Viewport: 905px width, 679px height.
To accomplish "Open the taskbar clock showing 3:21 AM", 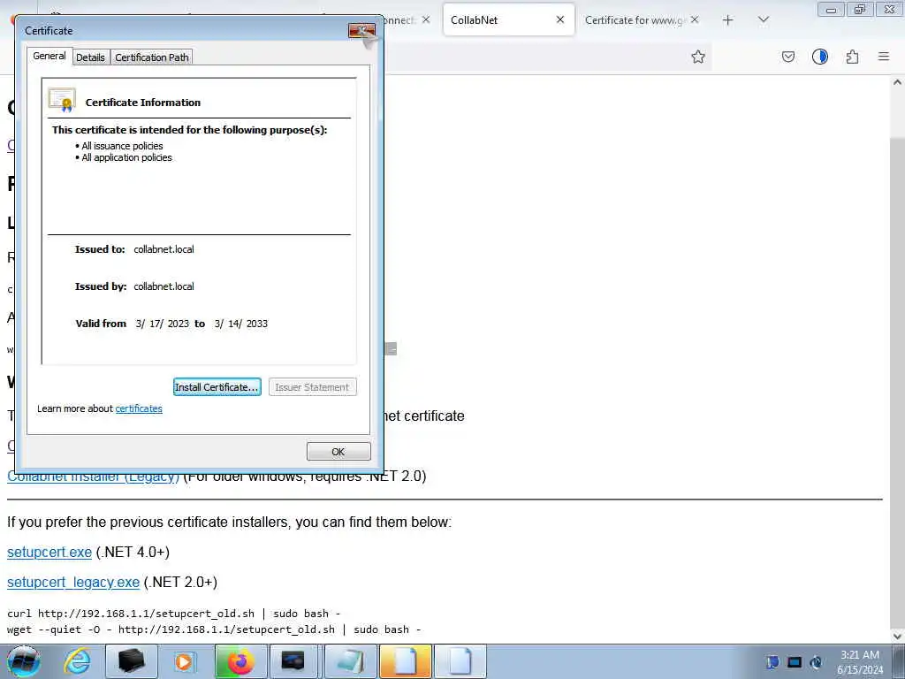I will (859, 662).
